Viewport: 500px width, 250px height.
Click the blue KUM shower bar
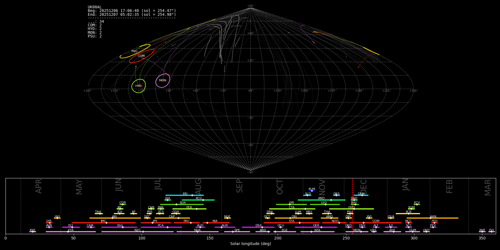pos(312,191)
